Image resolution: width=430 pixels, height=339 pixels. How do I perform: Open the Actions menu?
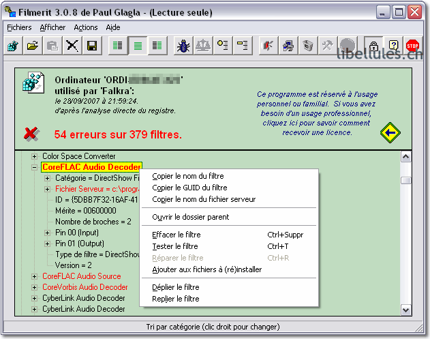86,27
